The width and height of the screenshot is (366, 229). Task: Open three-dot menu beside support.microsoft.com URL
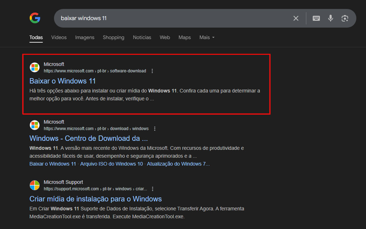[x=152, y=189]
